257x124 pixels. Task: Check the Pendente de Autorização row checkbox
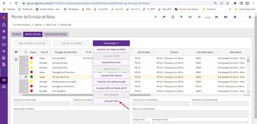click(26, 81)
